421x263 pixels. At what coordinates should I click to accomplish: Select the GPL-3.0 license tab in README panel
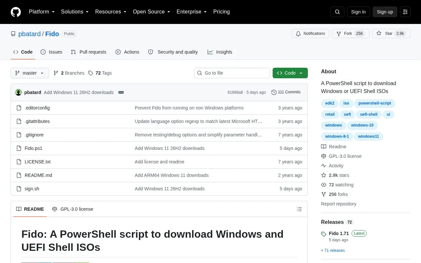tap(73, 209)
